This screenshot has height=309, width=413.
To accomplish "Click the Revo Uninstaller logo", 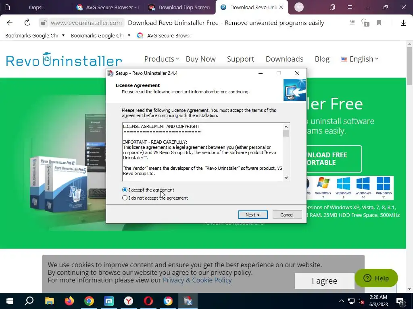I will (x=64, y=60).
